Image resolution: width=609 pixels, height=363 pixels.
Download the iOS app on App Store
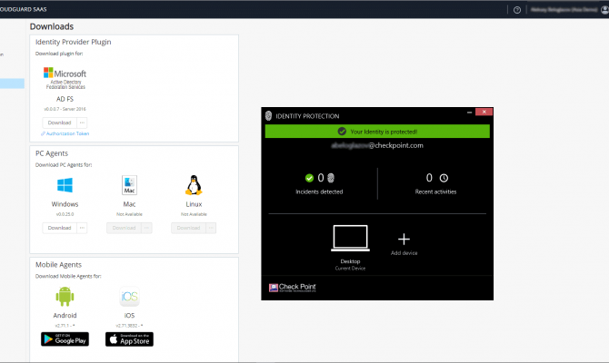point(129,339)
